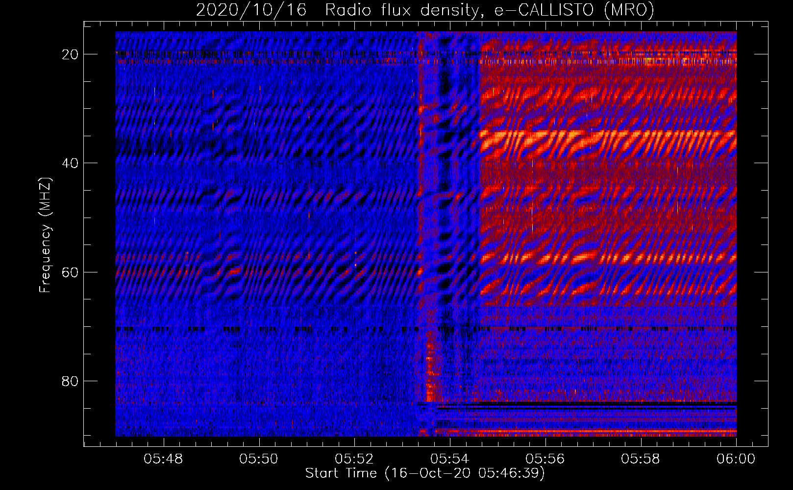The height and width of the screenshot is (490, 793).
Task: Click the 05:50 time tick label
Action: point(259,459)
